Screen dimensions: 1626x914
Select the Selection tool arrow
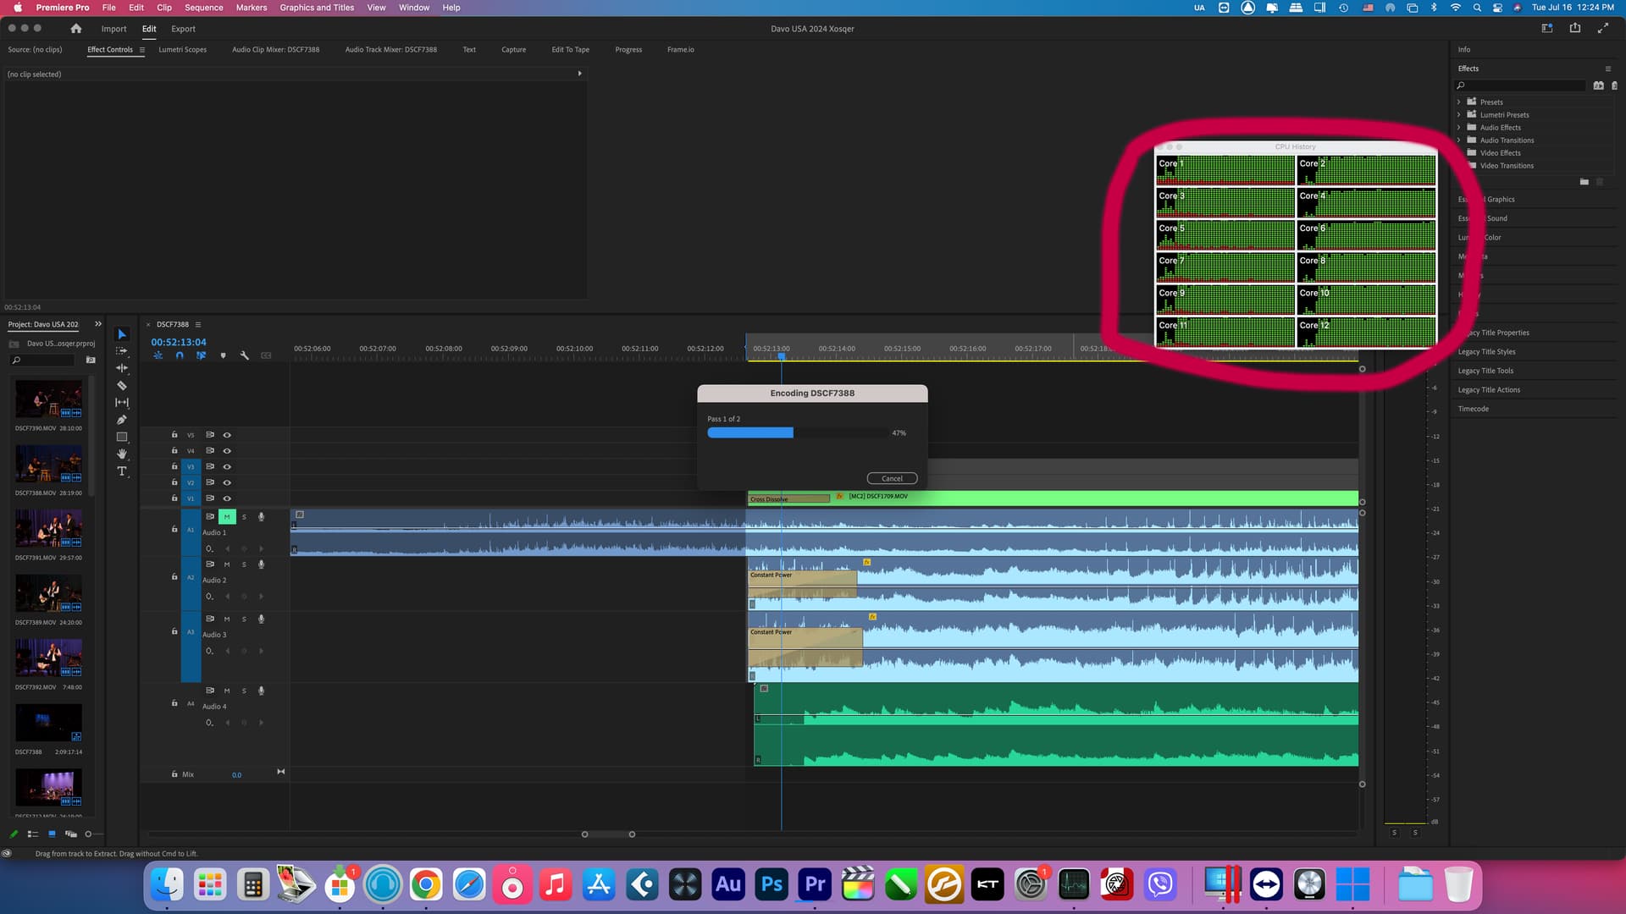[x=122, y=334]
